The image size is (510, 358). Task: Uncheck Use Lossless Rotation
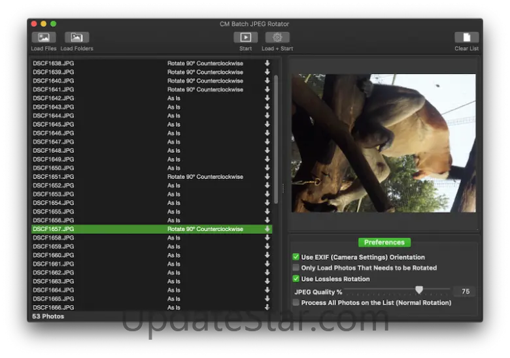click(296, 279)
